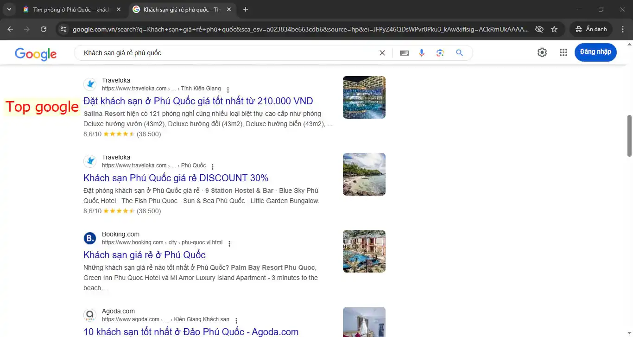Click the browser forward arrow
The width and height of the screenshot is (633, 337).
tap(27, 29)
